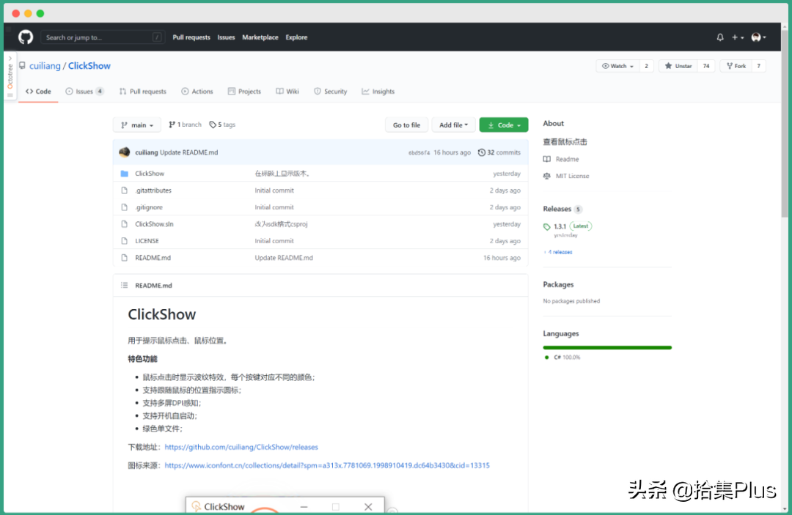Open Marketplace in top navigation
Image resolution: width=792 pixels, height=515 pixels.
pos(260,37)
